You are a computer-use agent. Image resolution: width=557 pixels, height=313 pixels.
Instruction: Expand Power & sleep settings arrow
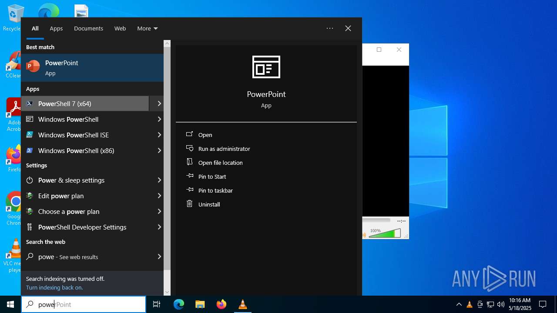(159, 180)
